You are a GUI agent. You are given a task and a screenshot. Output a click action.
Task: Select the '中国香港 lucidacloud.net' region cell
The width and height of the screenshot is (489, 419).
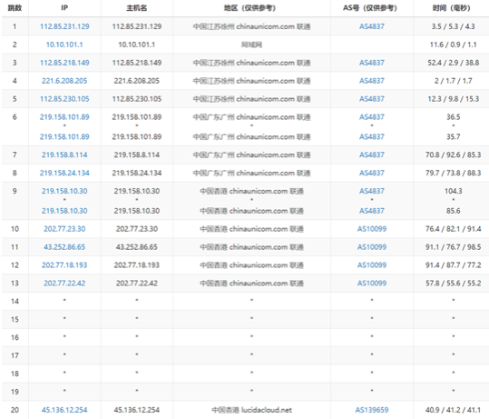click(251, 410)
